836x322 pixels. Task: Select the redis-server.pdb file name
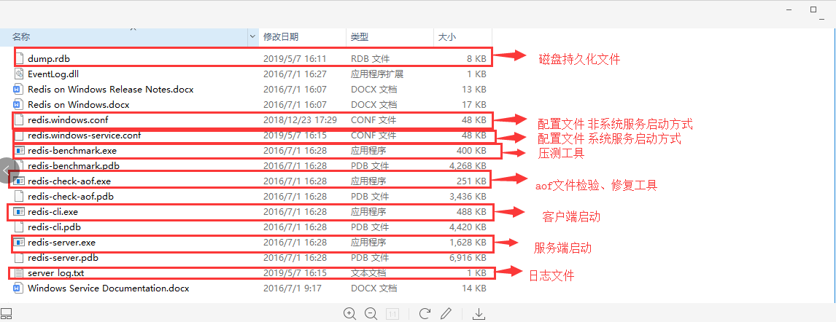[x=63, y=258]
